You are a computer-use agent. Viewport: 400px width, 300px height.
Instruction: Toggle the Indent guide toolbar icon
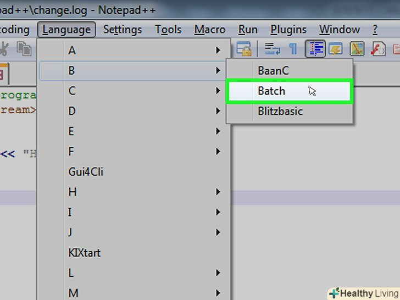[315, 48]
